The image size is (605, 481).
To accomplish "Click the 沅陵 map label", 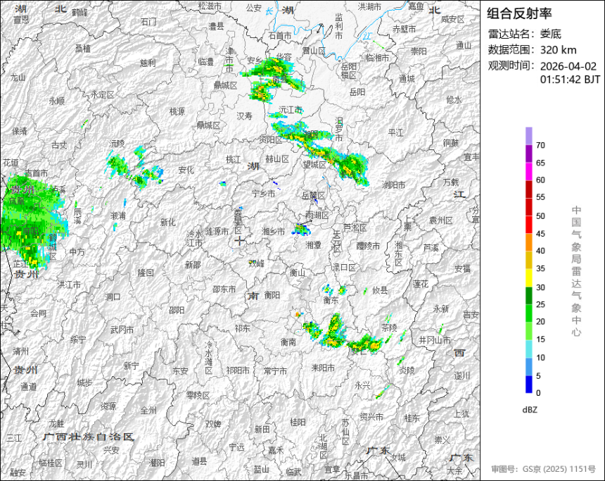I will 117,144.
